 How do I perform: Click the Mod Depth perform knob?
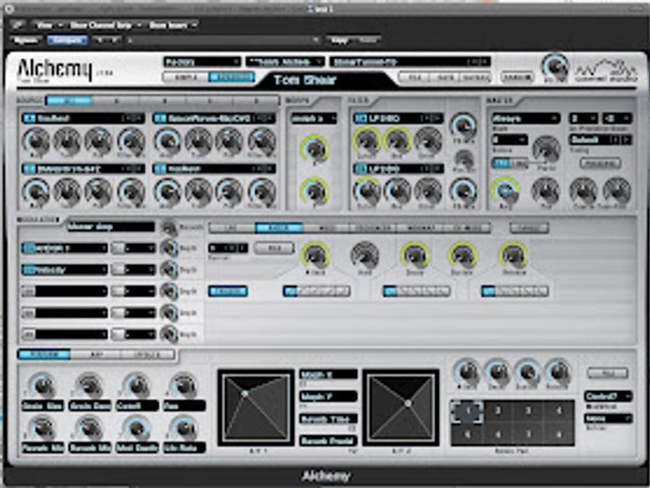click(x=137, y=430)
